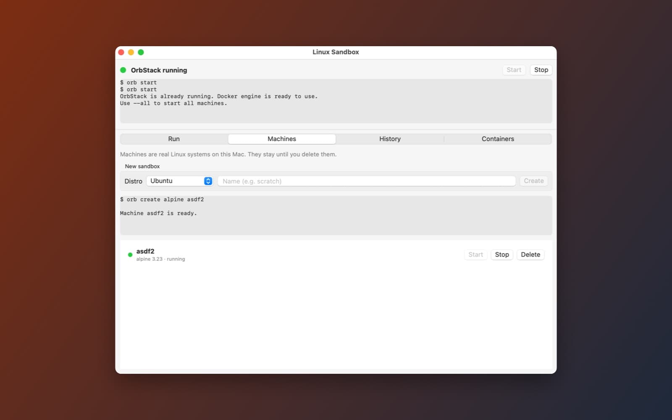
Task: Click the 'OrbStack running' status label
Action: pos(159,70)
